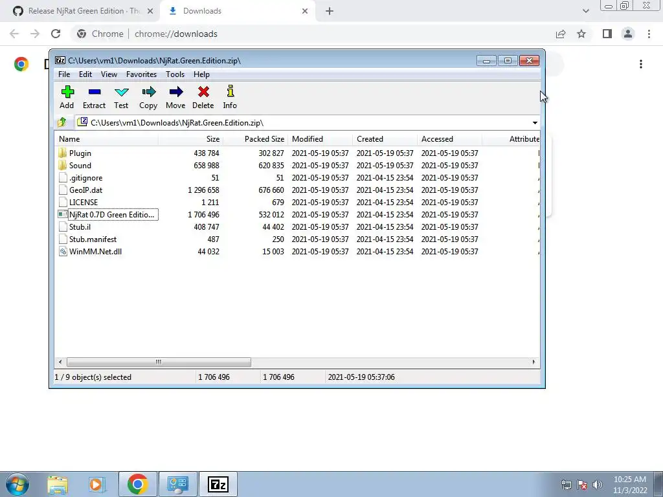The width and height of the screenshot is (663, 497).
Task: Bookmark this page with star icon
Action: [x=582, y=34]
